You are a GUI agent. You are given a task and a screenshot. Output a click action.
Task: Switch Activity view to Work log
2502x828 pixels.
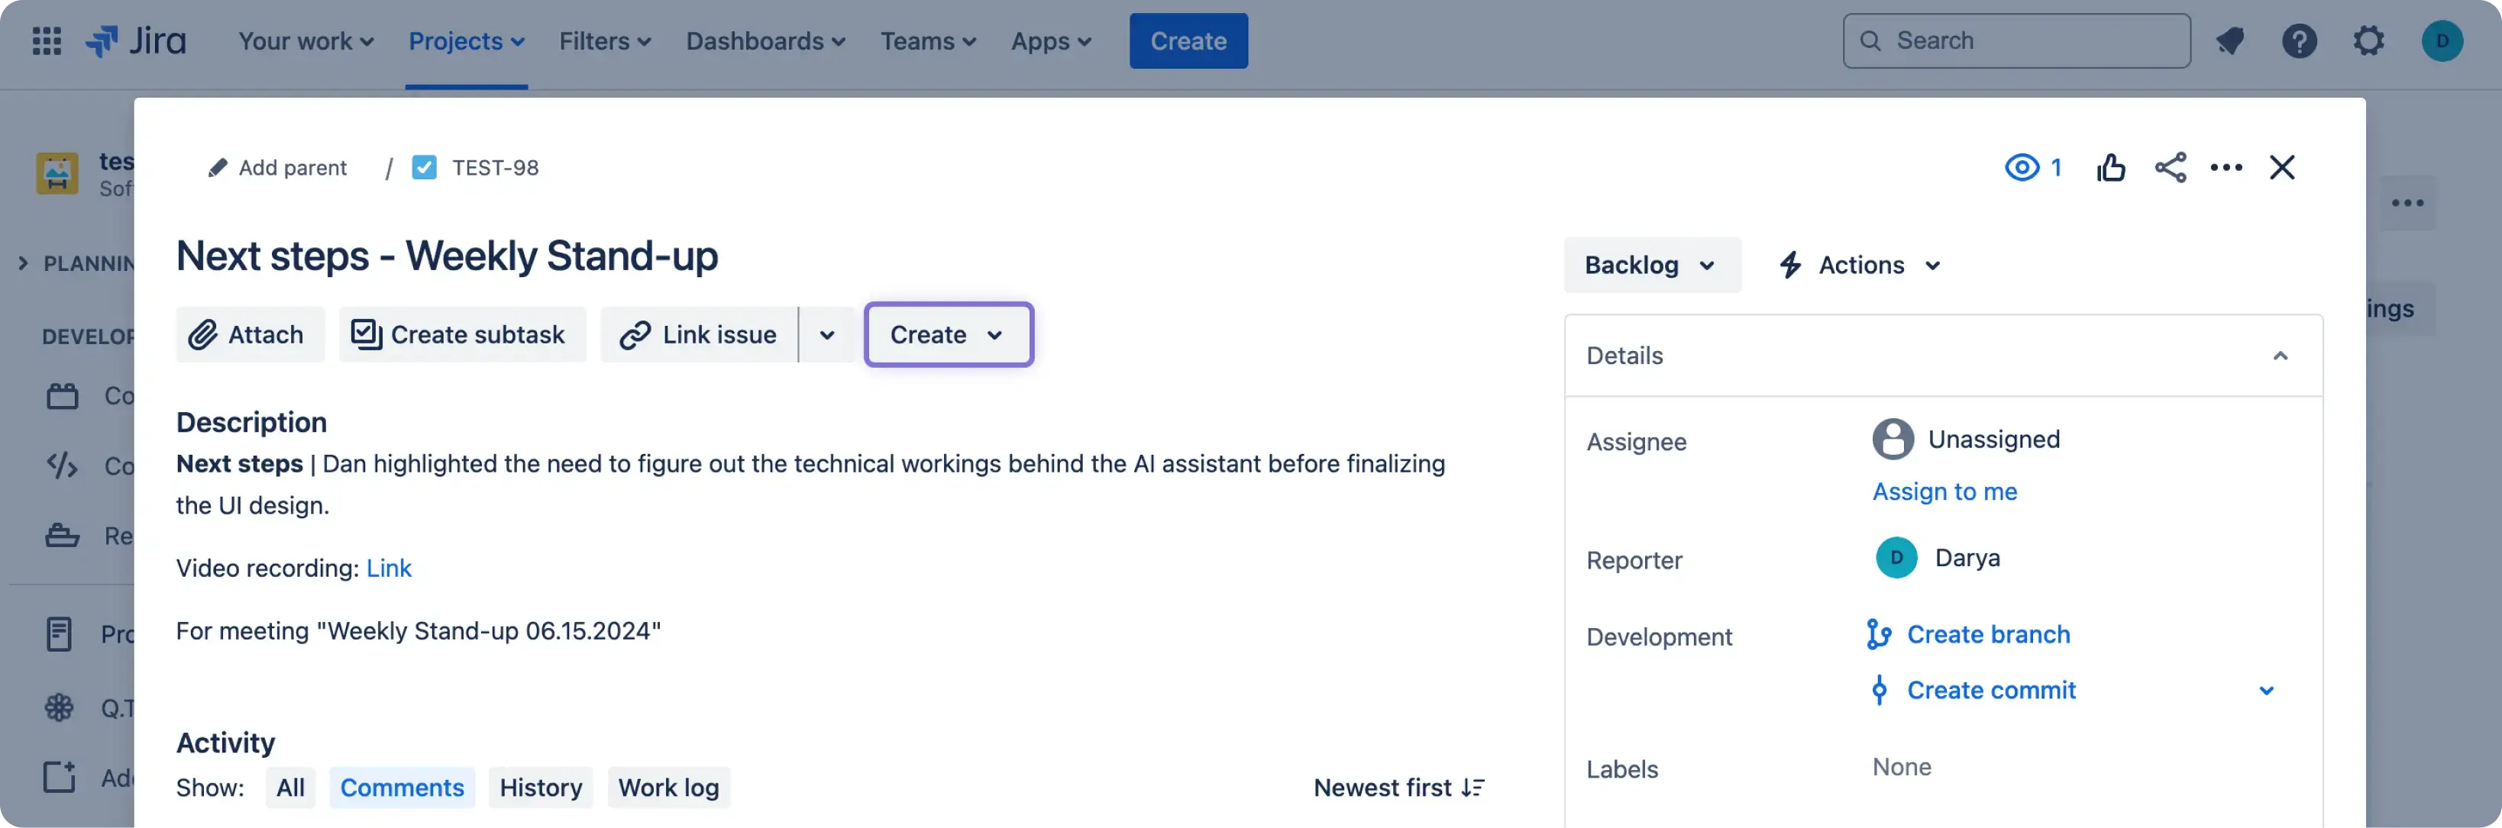coord(668,788)
